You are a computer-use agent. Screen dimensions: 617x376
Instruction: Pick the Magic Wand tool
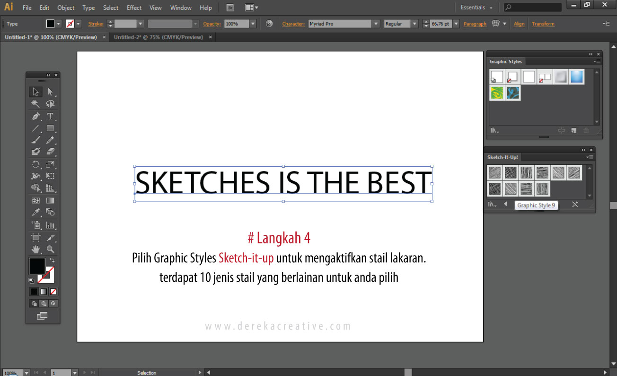pyautogui.click(x=35, y=104)
